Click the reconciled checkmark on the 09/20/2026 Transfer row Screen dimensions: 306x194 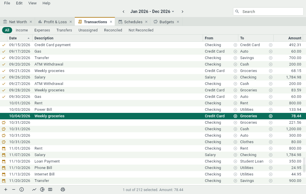[x=4, y=58]
